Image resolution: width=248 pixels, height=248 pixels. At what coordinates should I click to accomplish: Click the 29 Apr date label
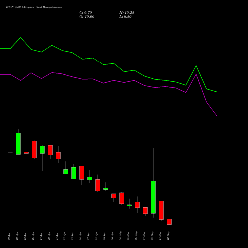(105, 237)
